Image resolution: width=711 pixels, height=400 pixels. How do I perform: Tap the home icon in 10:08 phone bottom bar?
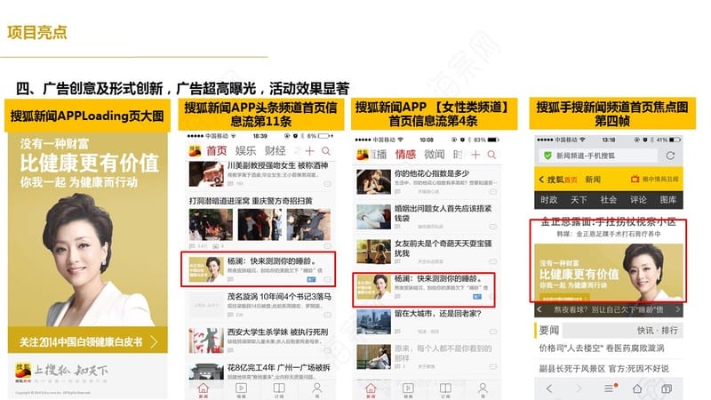click(371, 389)
